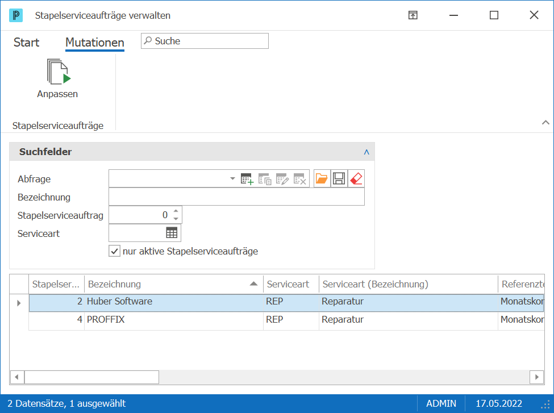Collapse the ribbon with chevron
Screen dimensions: 554x413
[x=545, y=122]
